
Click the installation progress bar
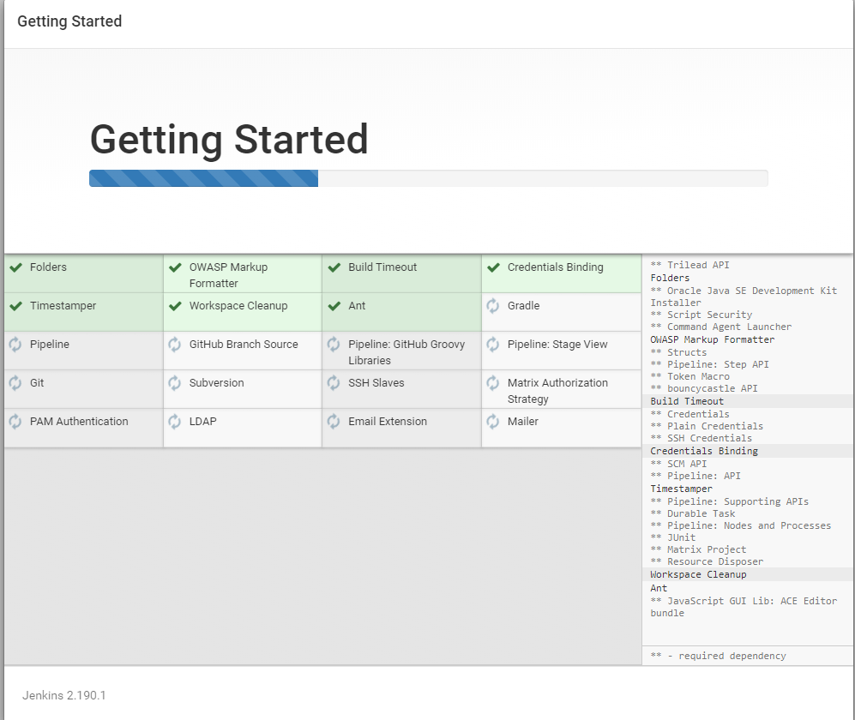[x=429, y=178]
